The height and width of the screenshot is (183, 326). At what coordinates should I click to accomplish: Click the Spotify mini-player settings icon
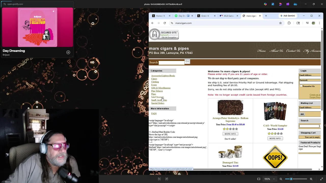[5, 4]
